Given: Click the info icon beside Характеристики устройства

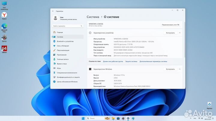Looking at the screenshot, I should tap(90, 33).
